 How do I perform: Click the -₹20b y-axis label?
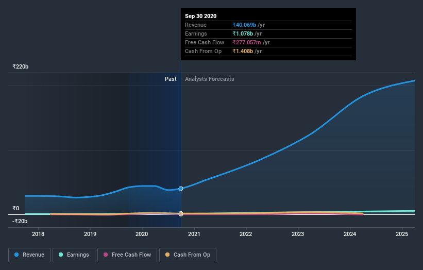click(20, 221)
